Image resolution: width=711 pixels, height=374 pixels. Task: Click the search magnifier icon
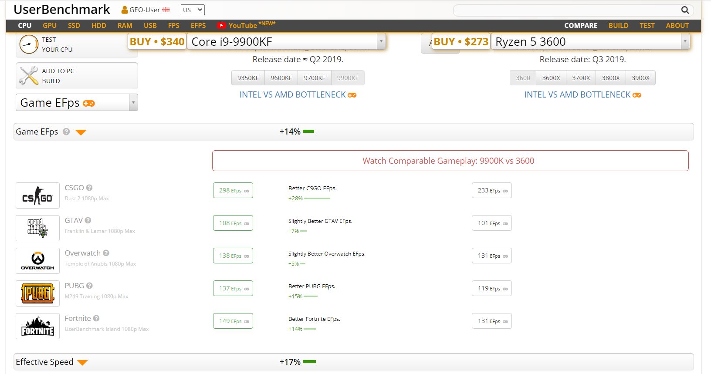685,10
